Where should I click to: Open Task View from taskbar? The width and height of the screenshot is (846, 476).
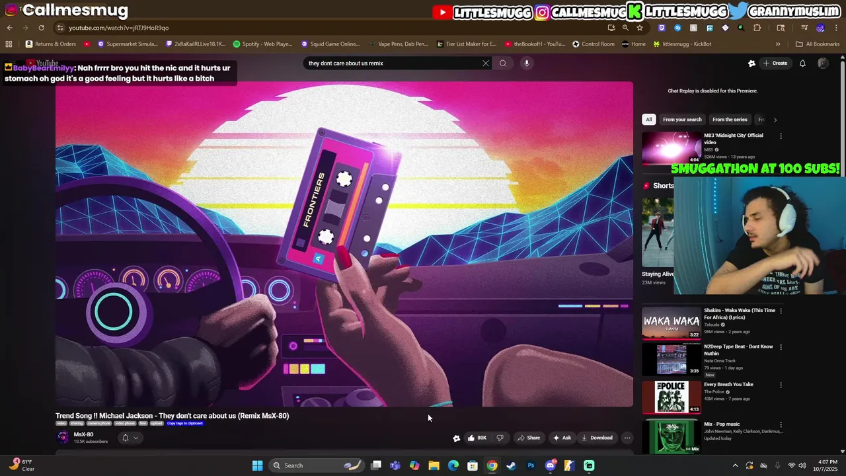[x=376, y=465]
